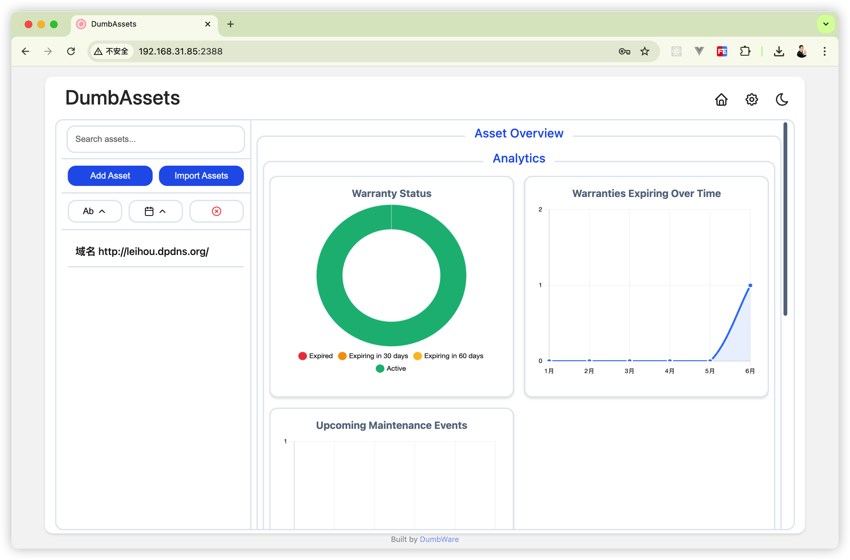This screenshot has height=560, width=850.
Task: Go to the DumbAssets home icon
Action: point(721,99)
